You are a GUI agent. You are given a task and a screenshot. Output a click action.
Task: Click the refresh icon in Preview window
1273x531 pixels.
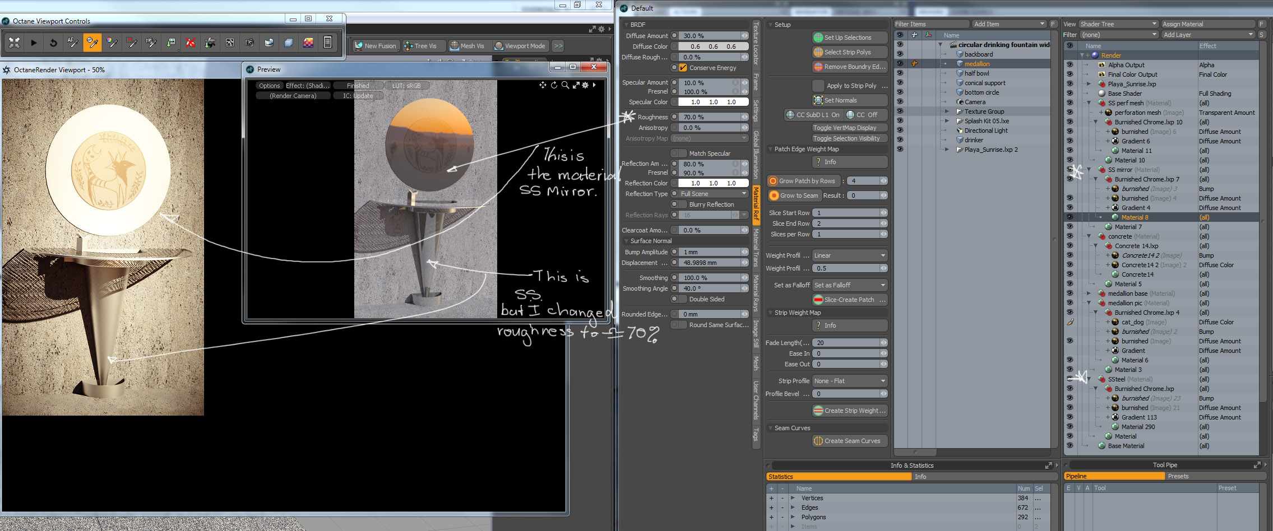(x=554, y=85)
